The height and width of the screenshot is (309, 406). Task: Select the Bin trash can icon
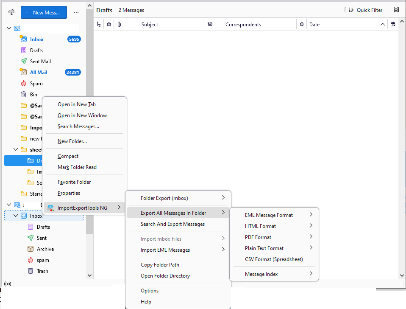pos(24,95)
